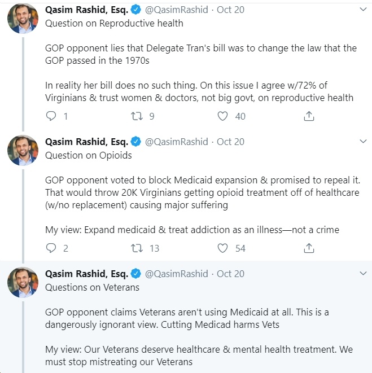Share the Opioids question tweet
372x373 pixels.
tap(309, 248)
